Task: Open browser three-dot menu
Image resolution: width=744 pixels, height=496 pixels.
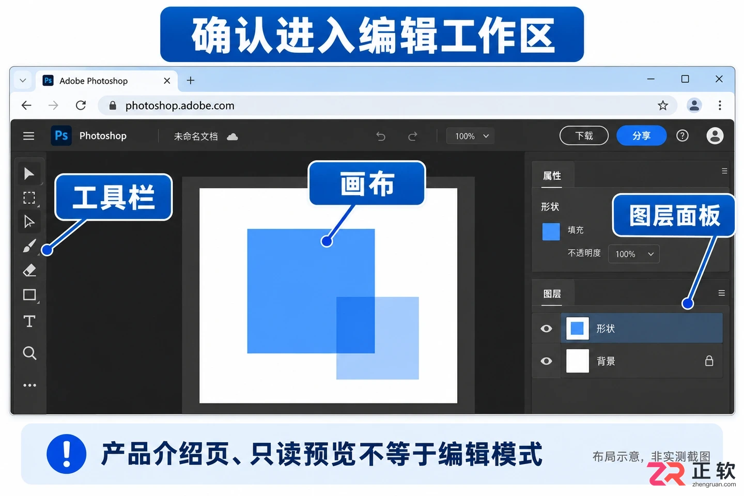Action: [720, 105]
